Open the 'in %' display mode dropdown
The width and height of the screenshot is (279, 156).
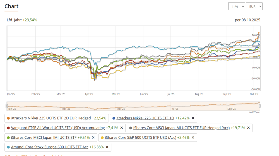click(236, 6)
